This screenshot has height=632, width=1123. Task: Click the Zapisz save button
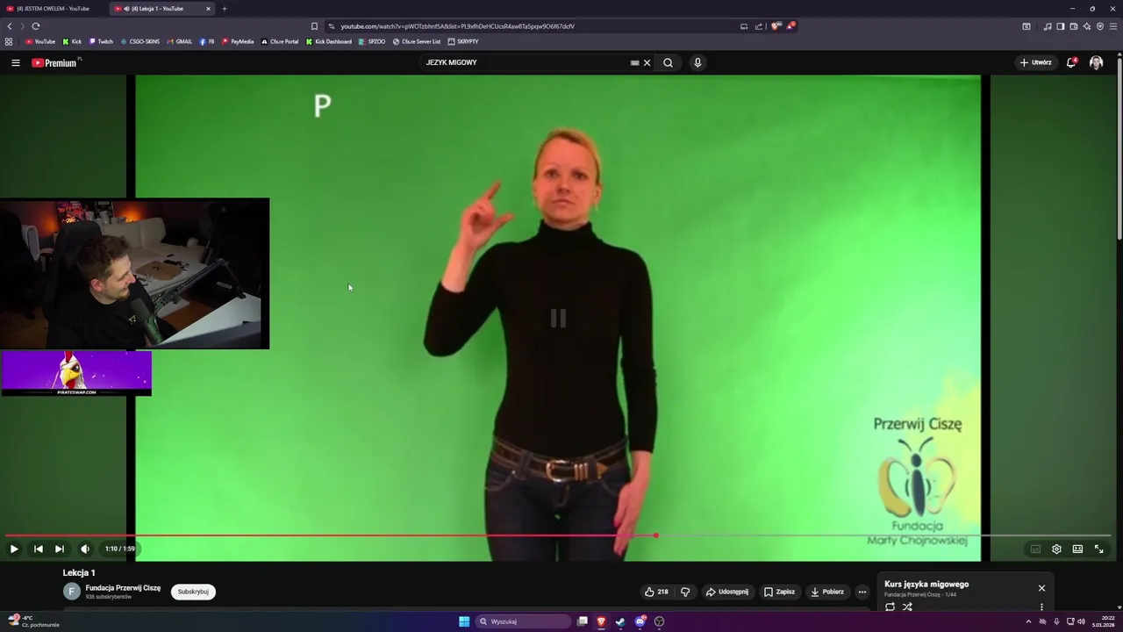pyautogui.click(x=779, y=592)
